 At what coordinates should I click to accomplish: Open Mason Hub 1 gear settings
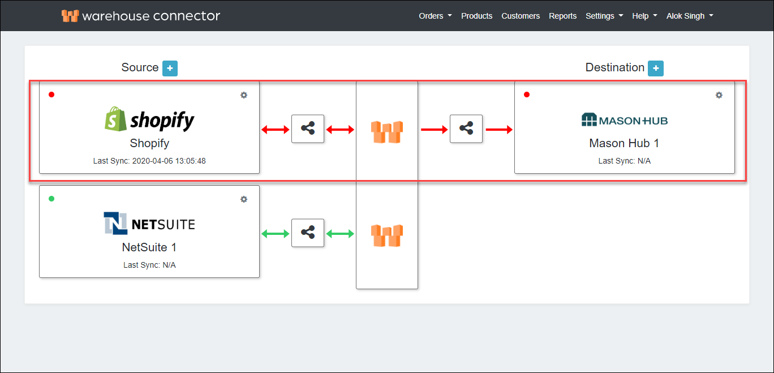(x=719, y=95)
